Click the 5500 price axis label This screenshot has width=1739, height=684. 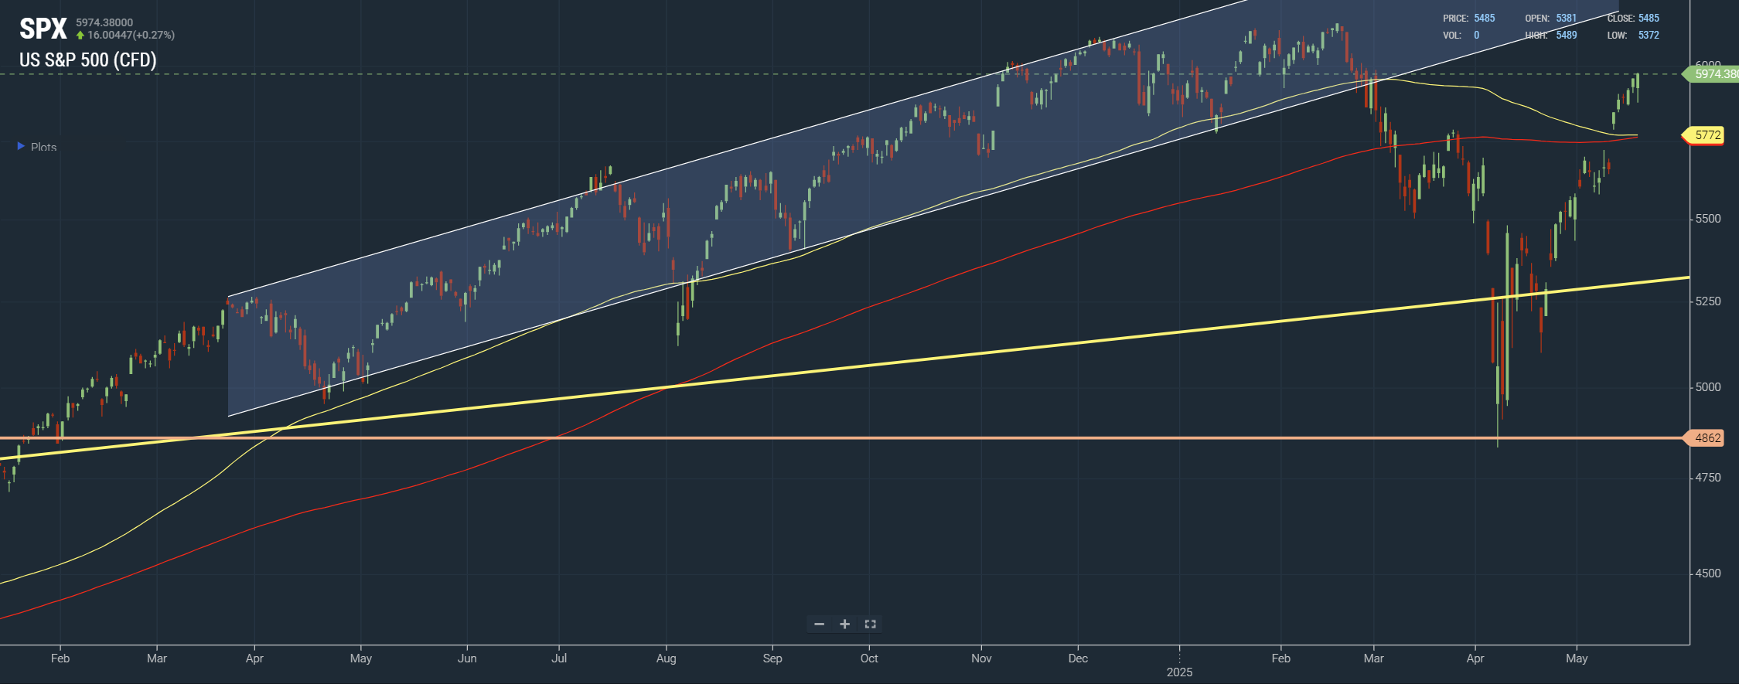tap(1708, 219)
